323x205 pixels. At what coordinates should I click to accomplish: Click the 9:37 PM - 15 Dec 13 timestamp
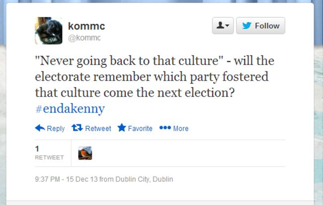pos(66,179)
